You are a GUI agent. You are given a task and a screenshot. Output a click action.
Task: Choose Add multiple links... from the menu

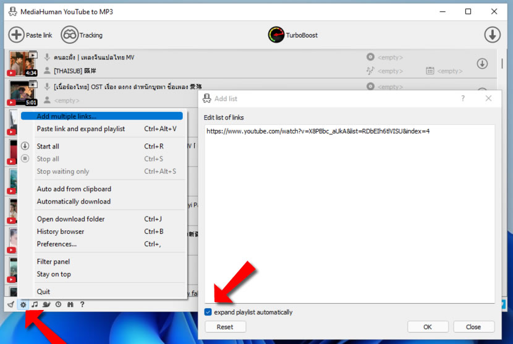[102, 116]
